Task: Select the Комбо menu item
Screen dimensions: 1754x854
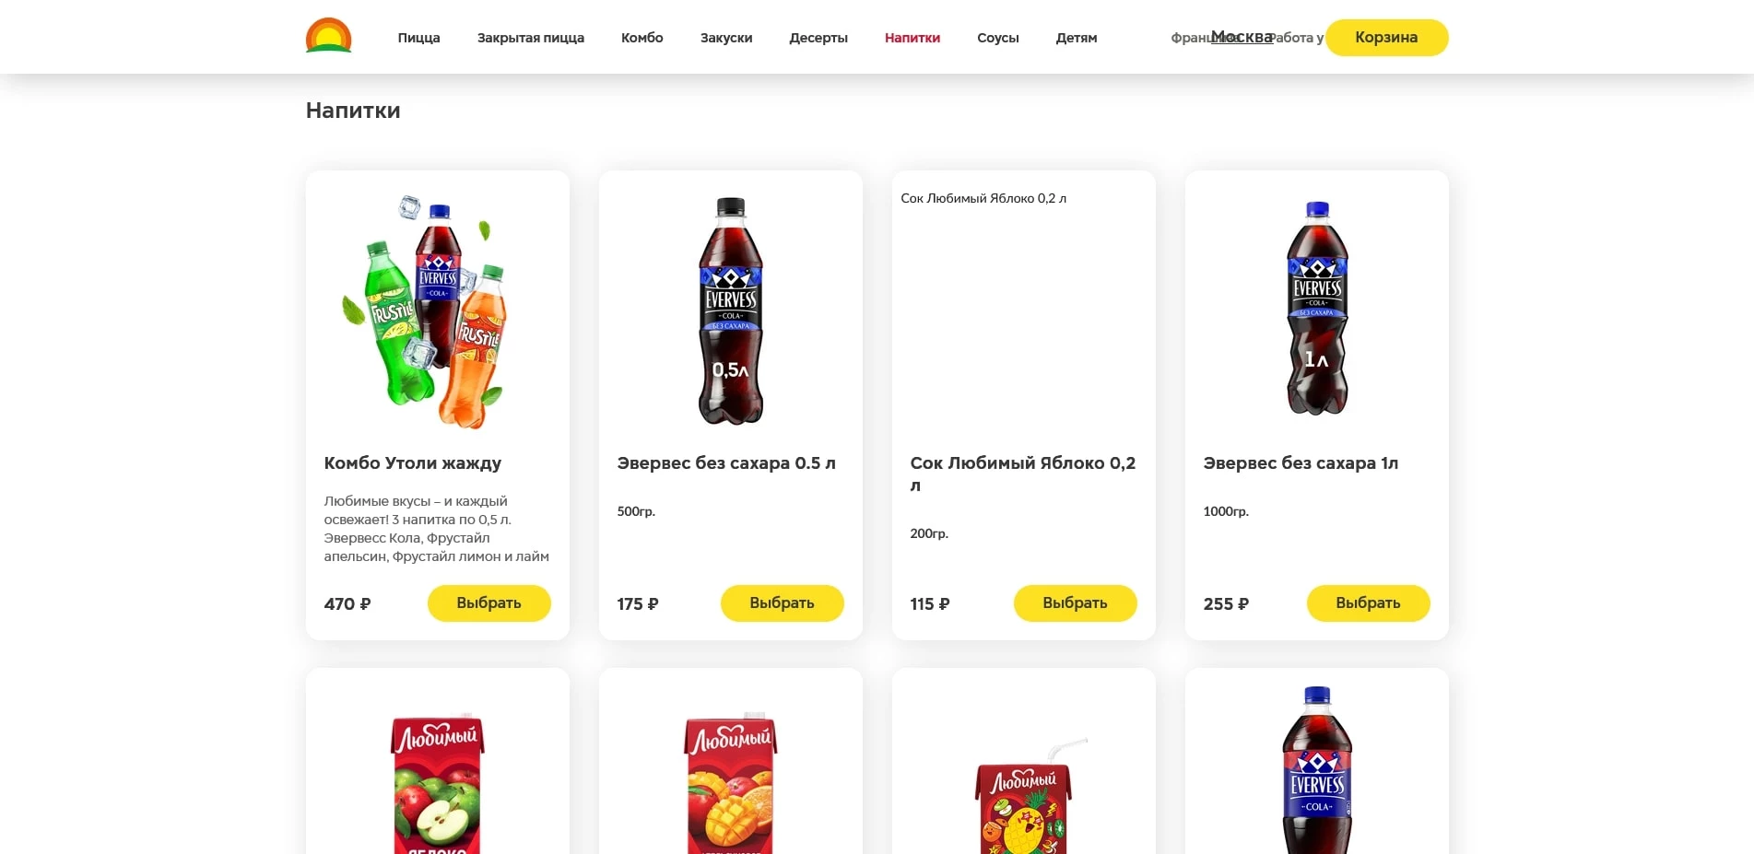Action: 642,38
